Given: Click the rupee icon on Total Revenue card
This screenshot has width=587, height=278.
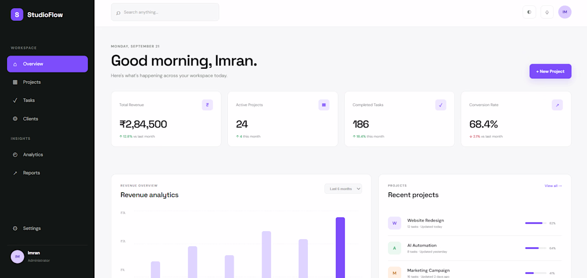Looking at the screenshot, I should tap(208, 105).
